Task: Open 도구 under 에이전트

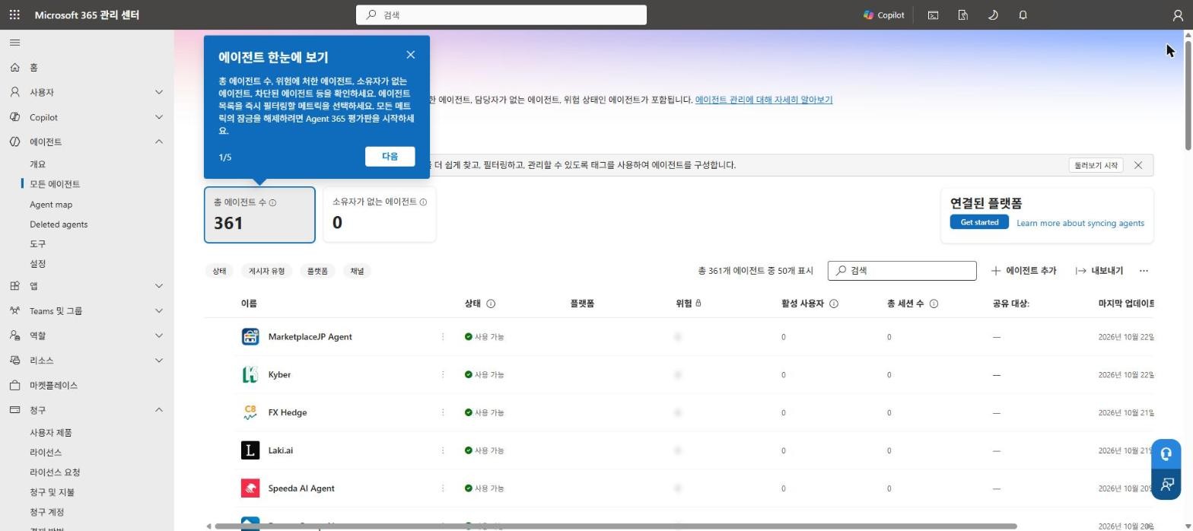Action: [37, 244]
